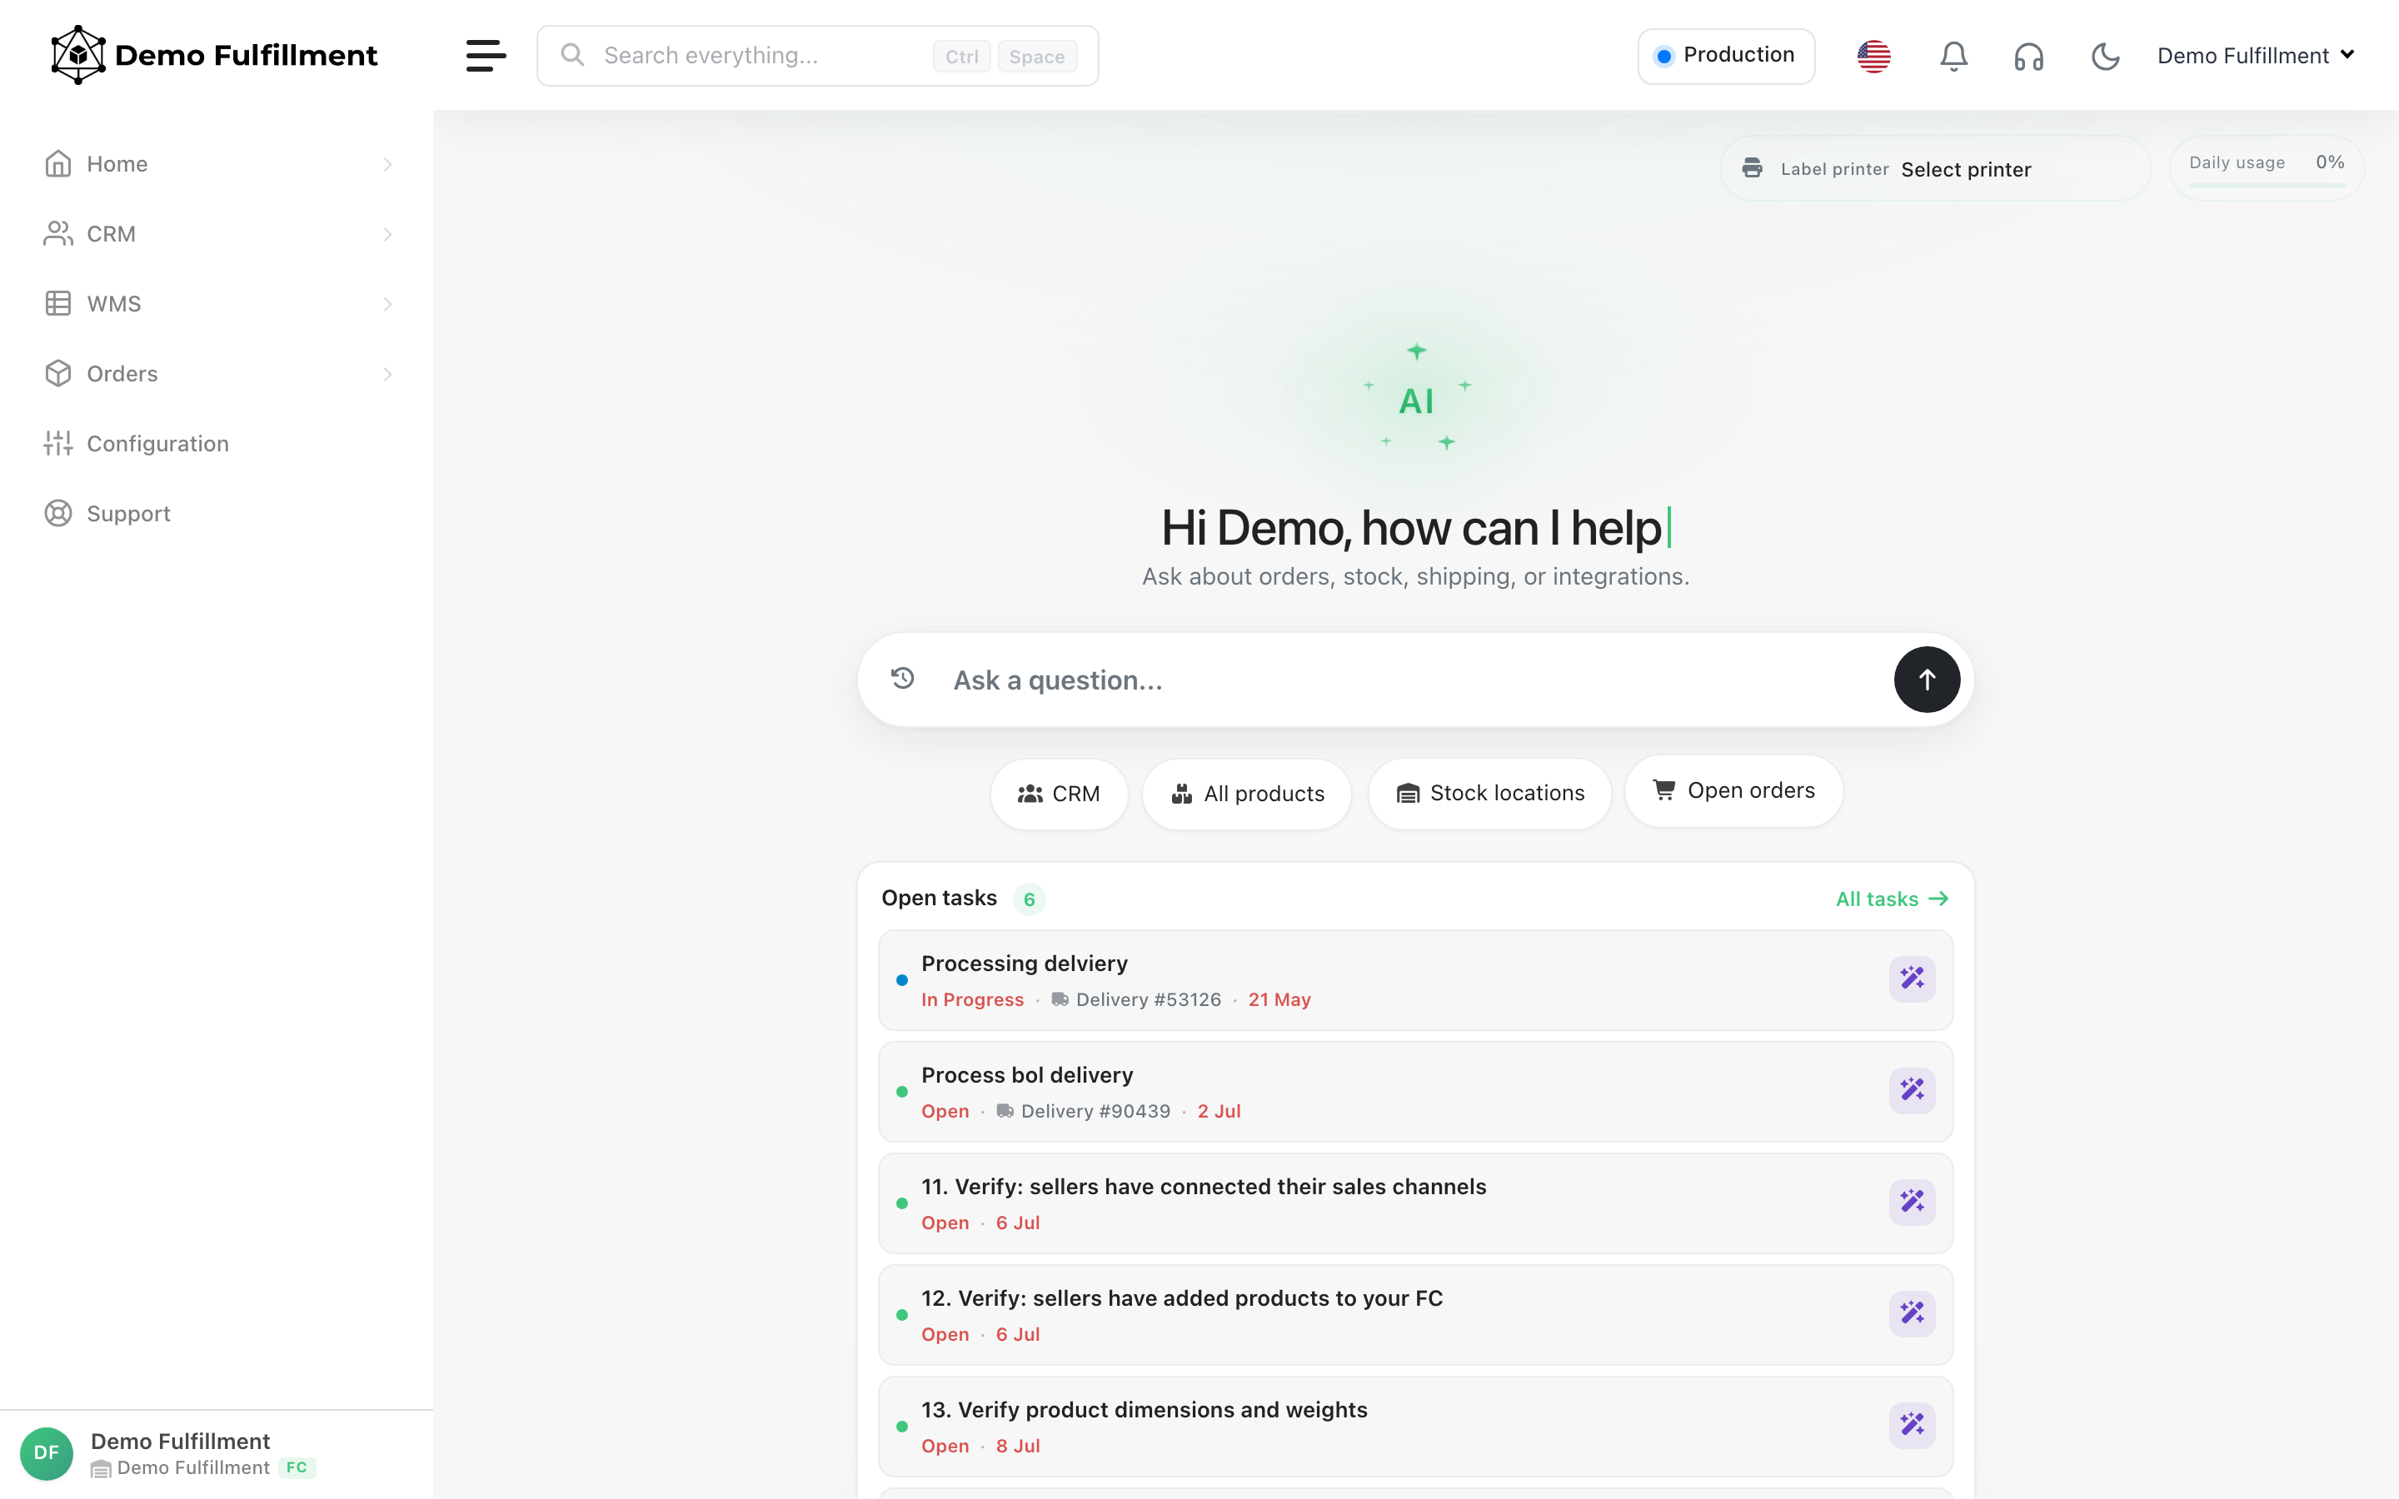
Task: Click the All products quick action chip
Action: tap(1247, 793)
